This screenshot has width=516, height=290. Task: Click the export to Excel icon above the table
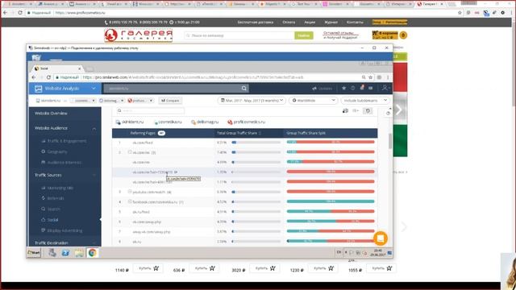345,111
